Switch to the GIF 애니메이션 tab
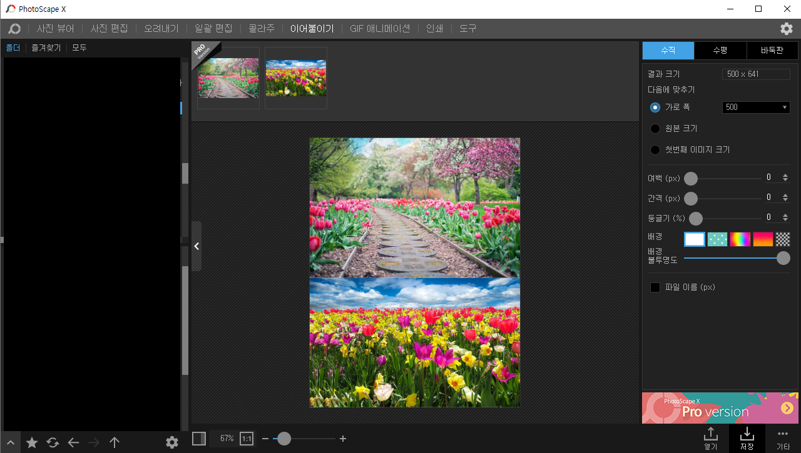 click(x=379, y=28)
